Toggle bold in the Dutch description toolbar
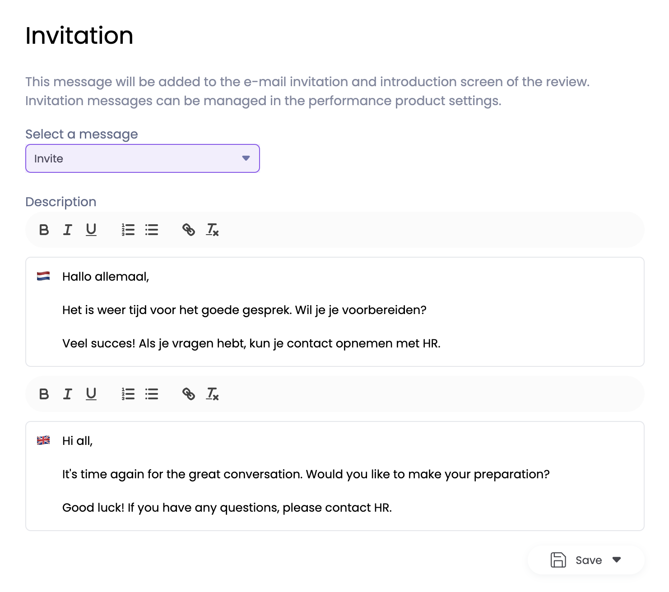The image size is (669, 592). [44, 230]
